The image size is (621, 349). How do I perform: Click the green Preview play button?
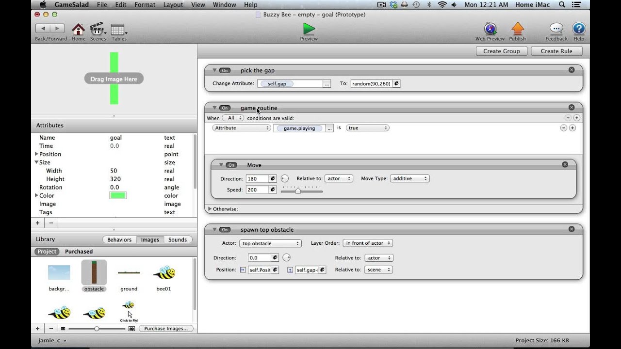(309, 29)
